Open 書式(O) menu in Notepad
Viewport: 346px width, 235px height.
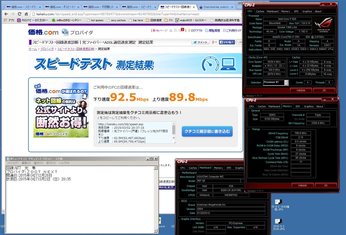click(38, 163)
